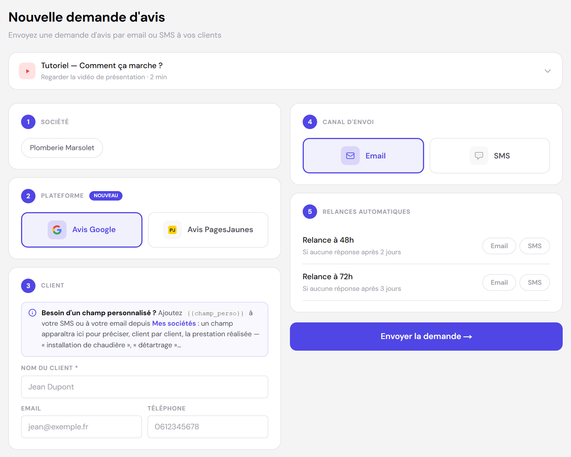Focus the Email input field
This screenshot has width=571, height=457.
coord(81,427)
